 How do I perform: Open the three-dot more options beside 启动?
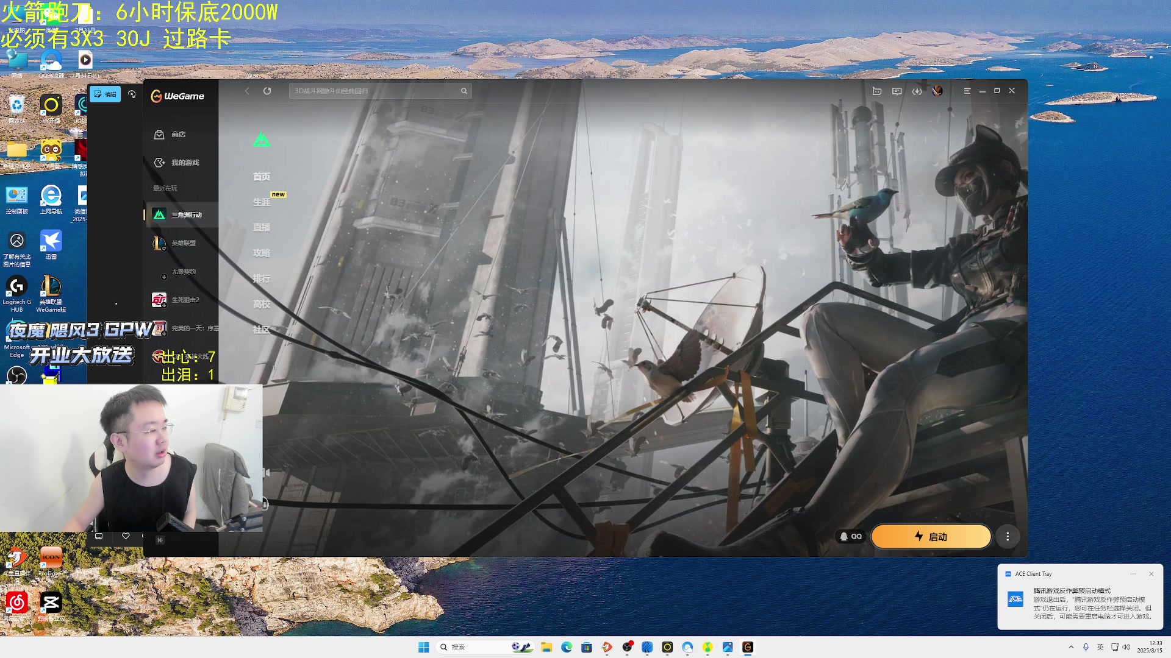pyautogui.click(x=1008, y=537)
